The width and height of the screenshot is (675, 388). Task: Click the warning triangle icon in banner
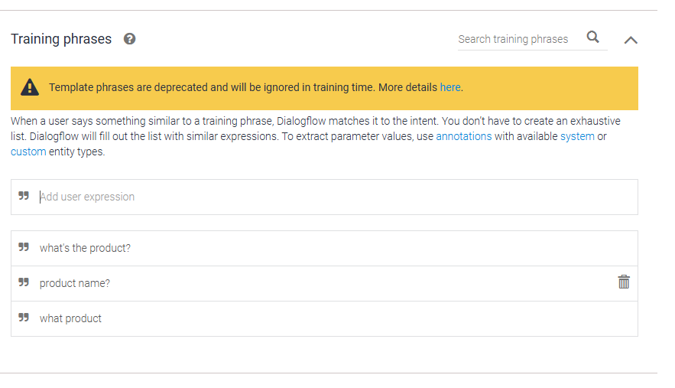coord(30,87)
